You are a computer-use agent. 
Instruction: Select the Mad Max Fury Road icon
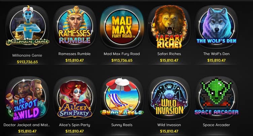pyautogui.click(x=122, y=27)
